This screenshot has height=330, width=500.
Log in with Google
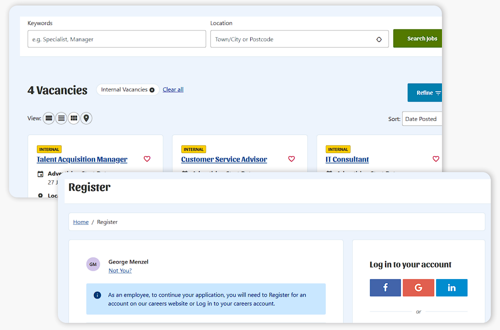419,288
